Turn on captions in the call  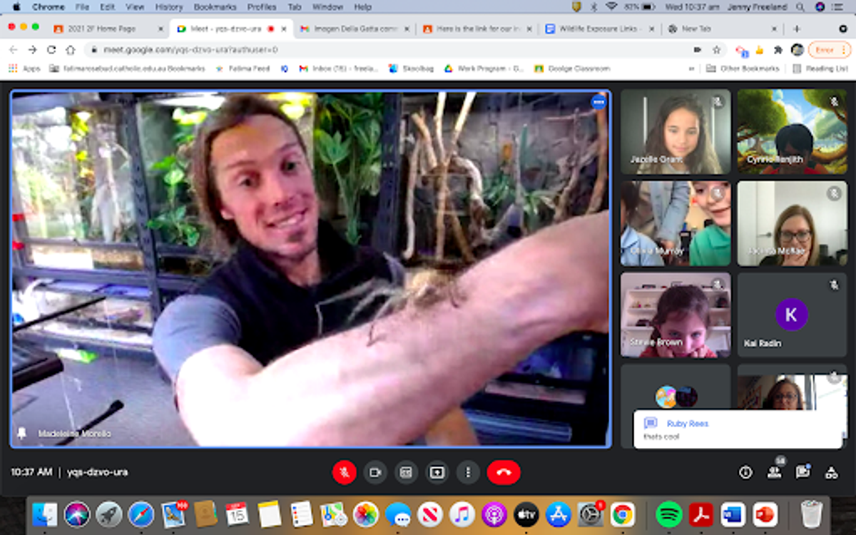pos(406,472)
